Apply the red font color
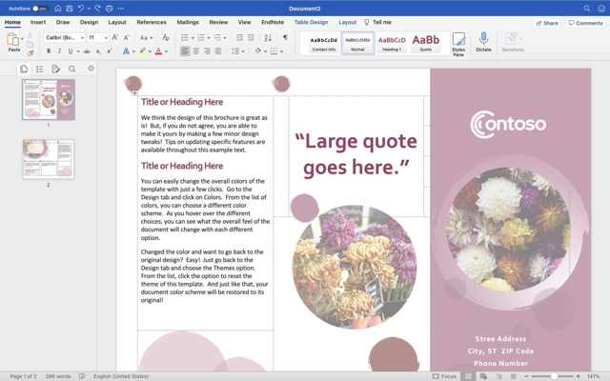This screenshot has height=381, width=610. point(158,51)
